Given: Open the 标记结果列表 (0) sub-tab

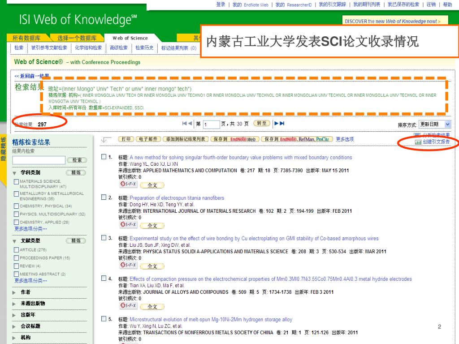Looking at the screenshot, I should pyautogui.click(x=178, y=48).
